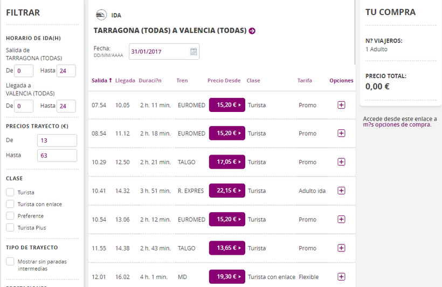Open plus options for the 10.54 train

pos(341,219)
